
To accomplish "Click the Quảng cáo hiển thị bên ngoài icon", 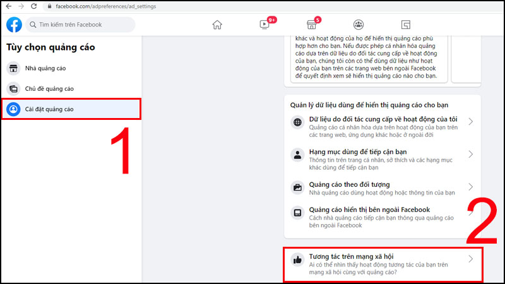I will click(x=297, y=213).
